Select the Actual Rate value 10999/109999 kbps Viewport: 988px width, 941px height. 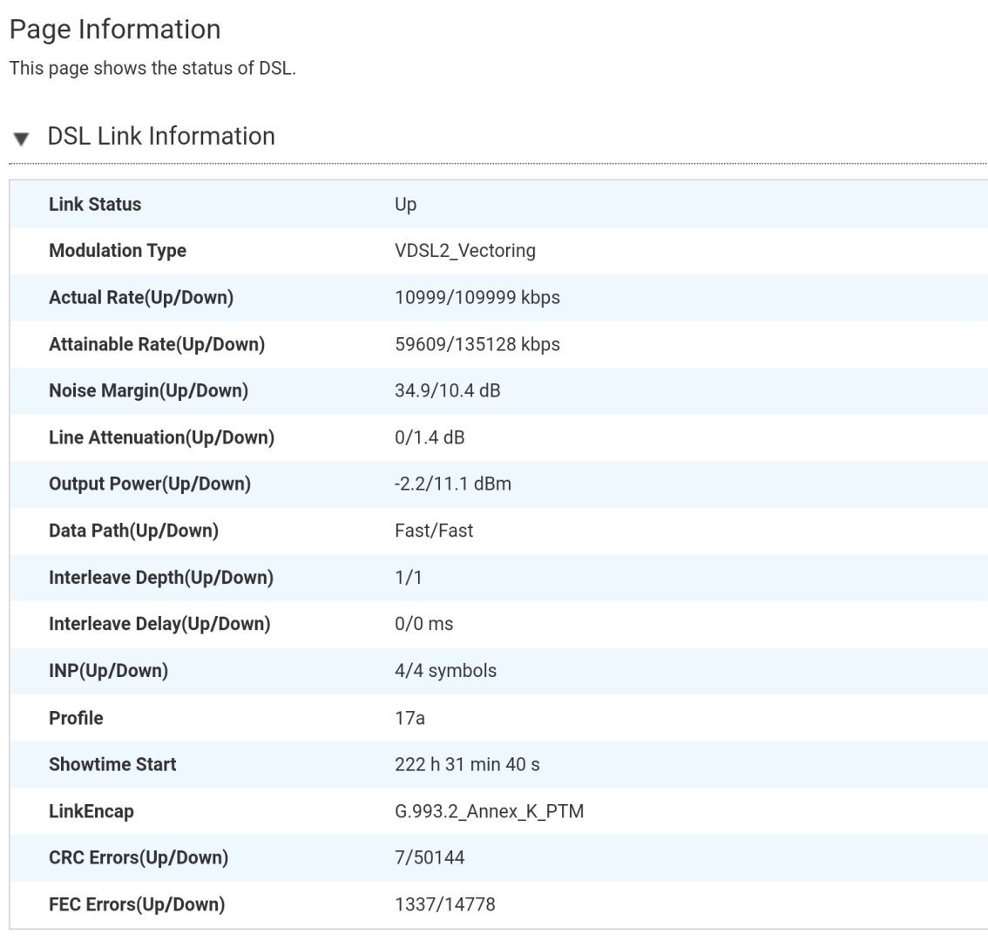click(477, 297)
